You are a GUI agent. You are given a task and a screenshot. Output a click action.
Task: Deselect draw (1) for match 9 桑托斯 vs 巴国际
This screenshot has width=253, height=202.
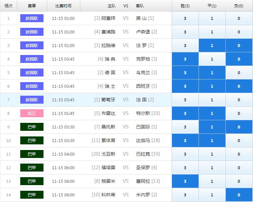click(212, 127)
